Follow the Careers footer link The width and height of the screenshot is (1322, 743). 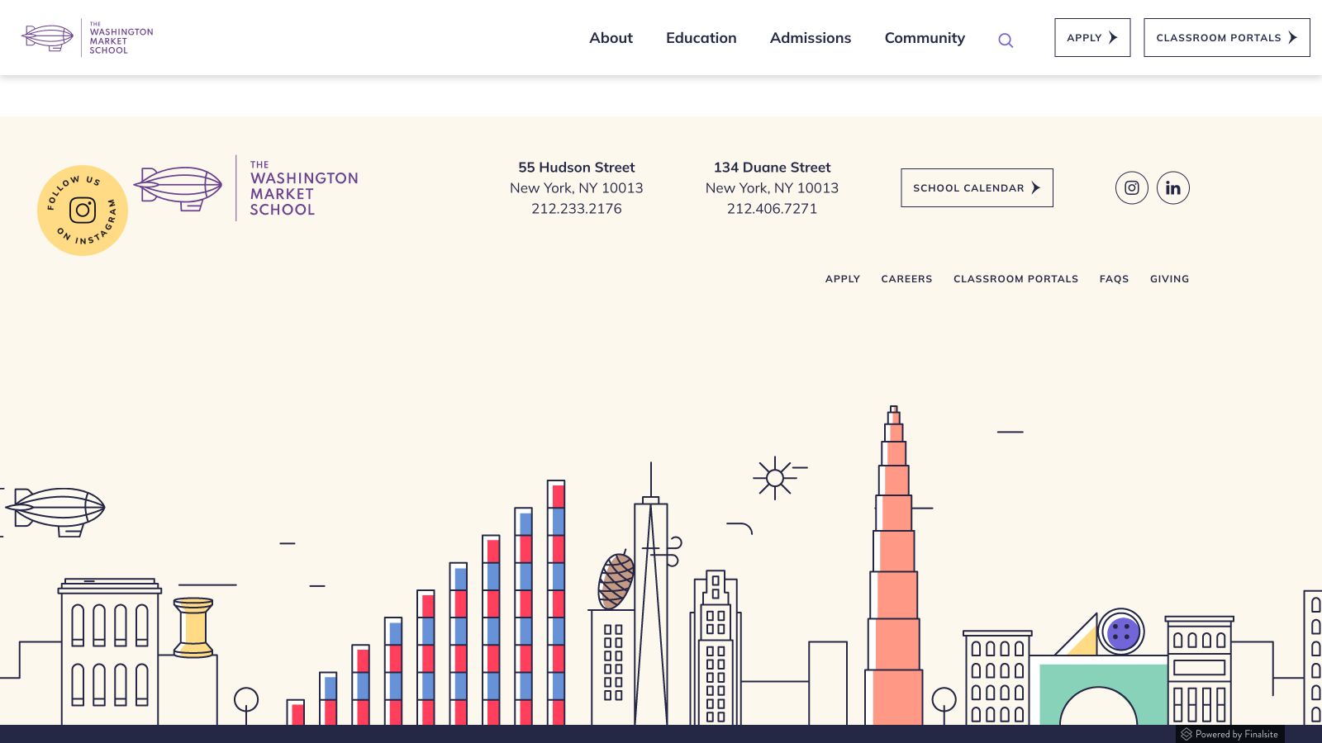(x=906, y=279)
